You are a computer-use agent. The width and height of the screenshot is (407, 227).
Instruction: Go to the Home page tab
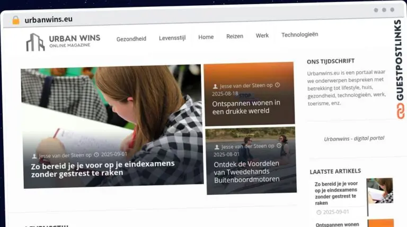206,37
